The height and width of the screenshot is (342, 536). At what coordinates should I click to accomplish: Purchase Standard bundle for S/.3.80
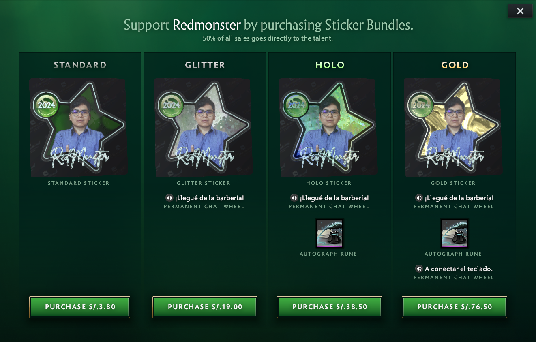(80, 307)
